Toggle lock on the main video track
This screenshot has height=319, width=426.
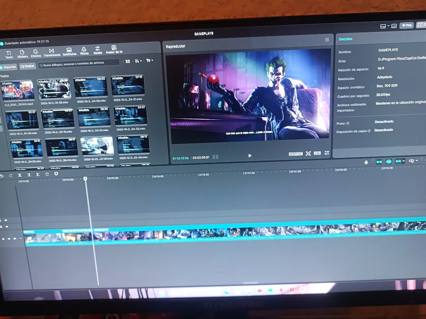[3, 239]
